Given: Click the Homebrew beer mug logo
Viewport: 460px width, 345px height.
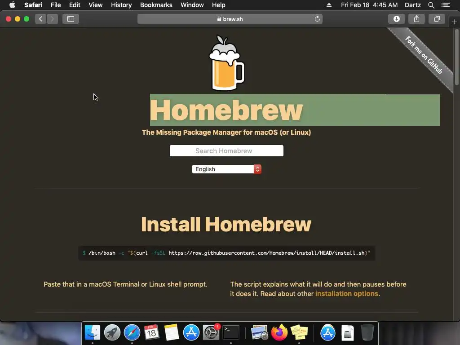Looking at the screenshot, I should coord(226,63).
